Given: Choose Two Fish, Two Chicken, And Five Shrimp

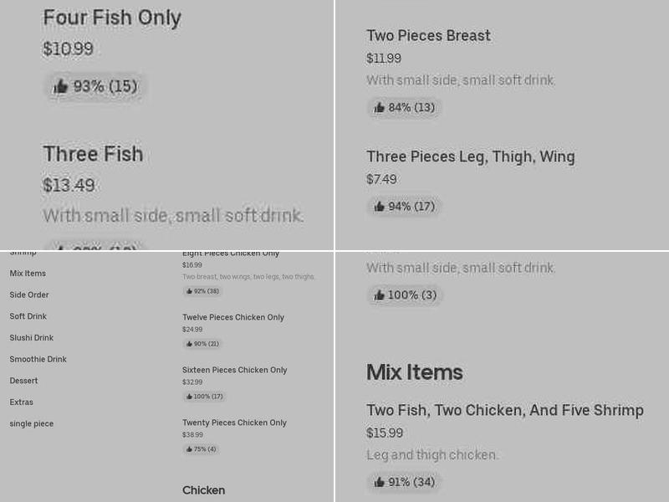Looking at the screenshot, I should [504, 411].
